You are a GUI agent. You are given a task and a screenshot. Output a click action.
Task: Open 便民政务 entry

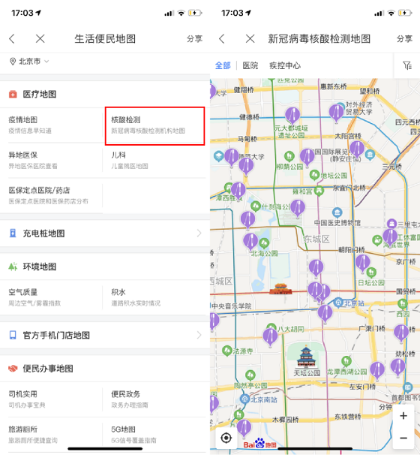[154, 399]
